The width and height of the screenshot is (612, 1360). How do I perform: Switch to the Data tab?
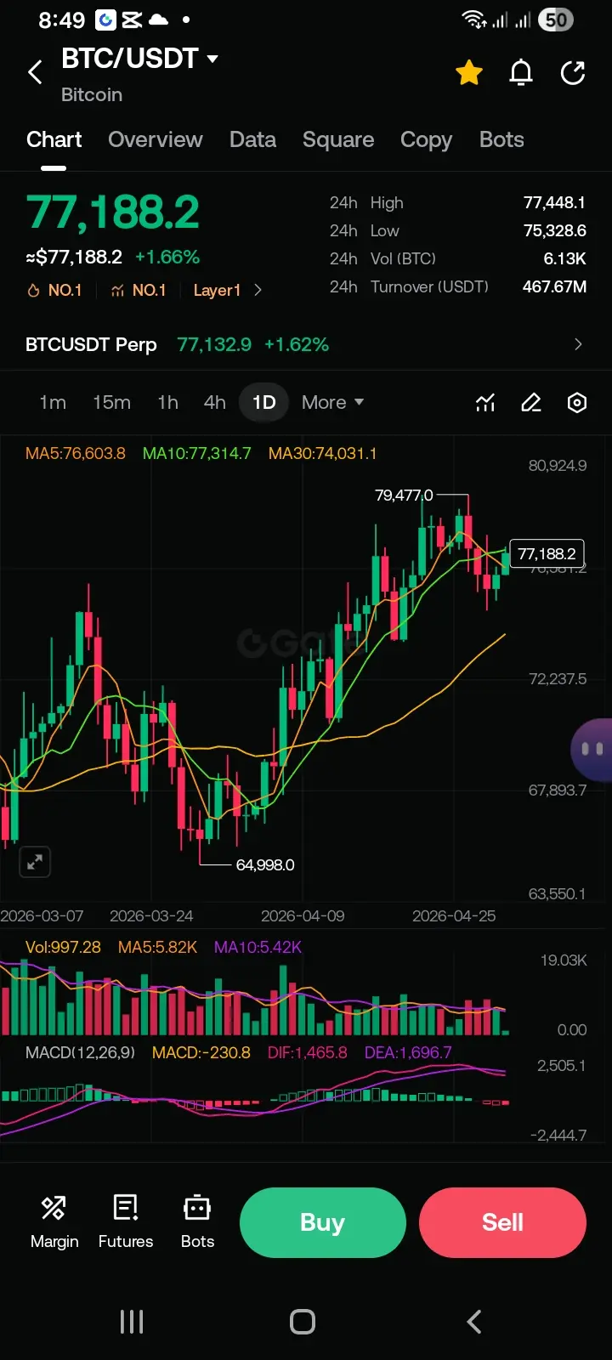click(252, 139)
